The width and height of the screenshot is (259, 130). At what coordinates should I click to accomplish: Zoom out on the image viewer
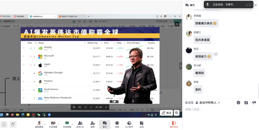tap(80, 107)
